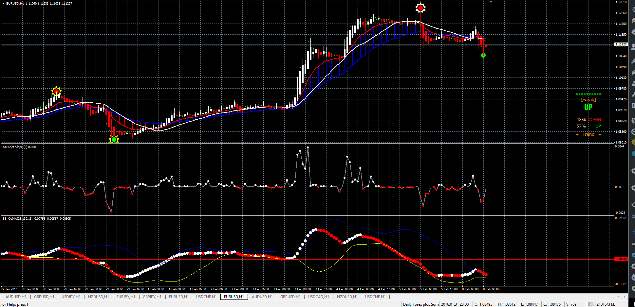635x307 pixels.
Task: Click the 'C: 1.08475' close price value
Action: coord(552,304)
